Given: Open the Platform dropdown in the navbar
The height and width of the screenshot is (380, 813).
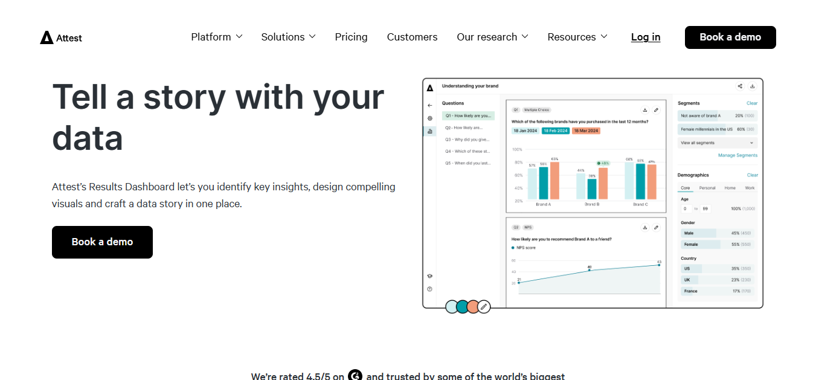Looking at the screenshot, I should coord(216,37).
